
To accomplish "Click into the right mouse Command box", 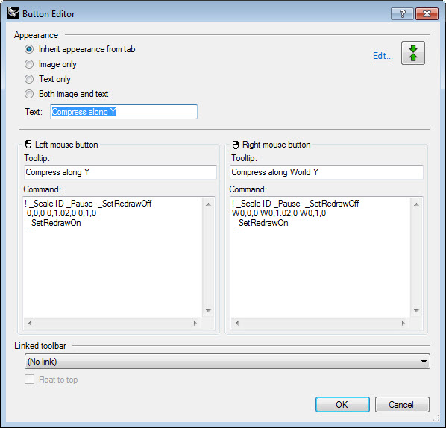I will (x=320, y=257).
